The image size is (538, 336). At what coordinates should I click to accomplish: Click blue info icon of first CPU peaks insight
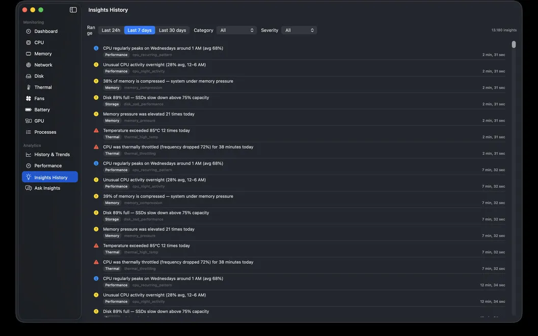coord(96,48)
